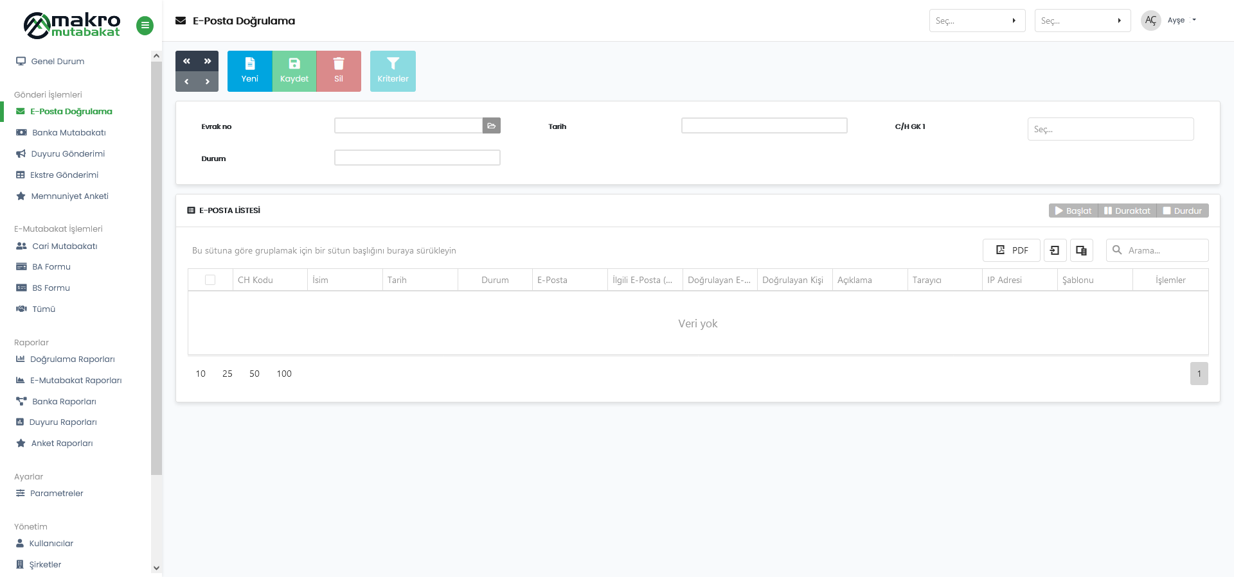
Task: Toggle sidebar with green hamburger icon
Action: 145,26
